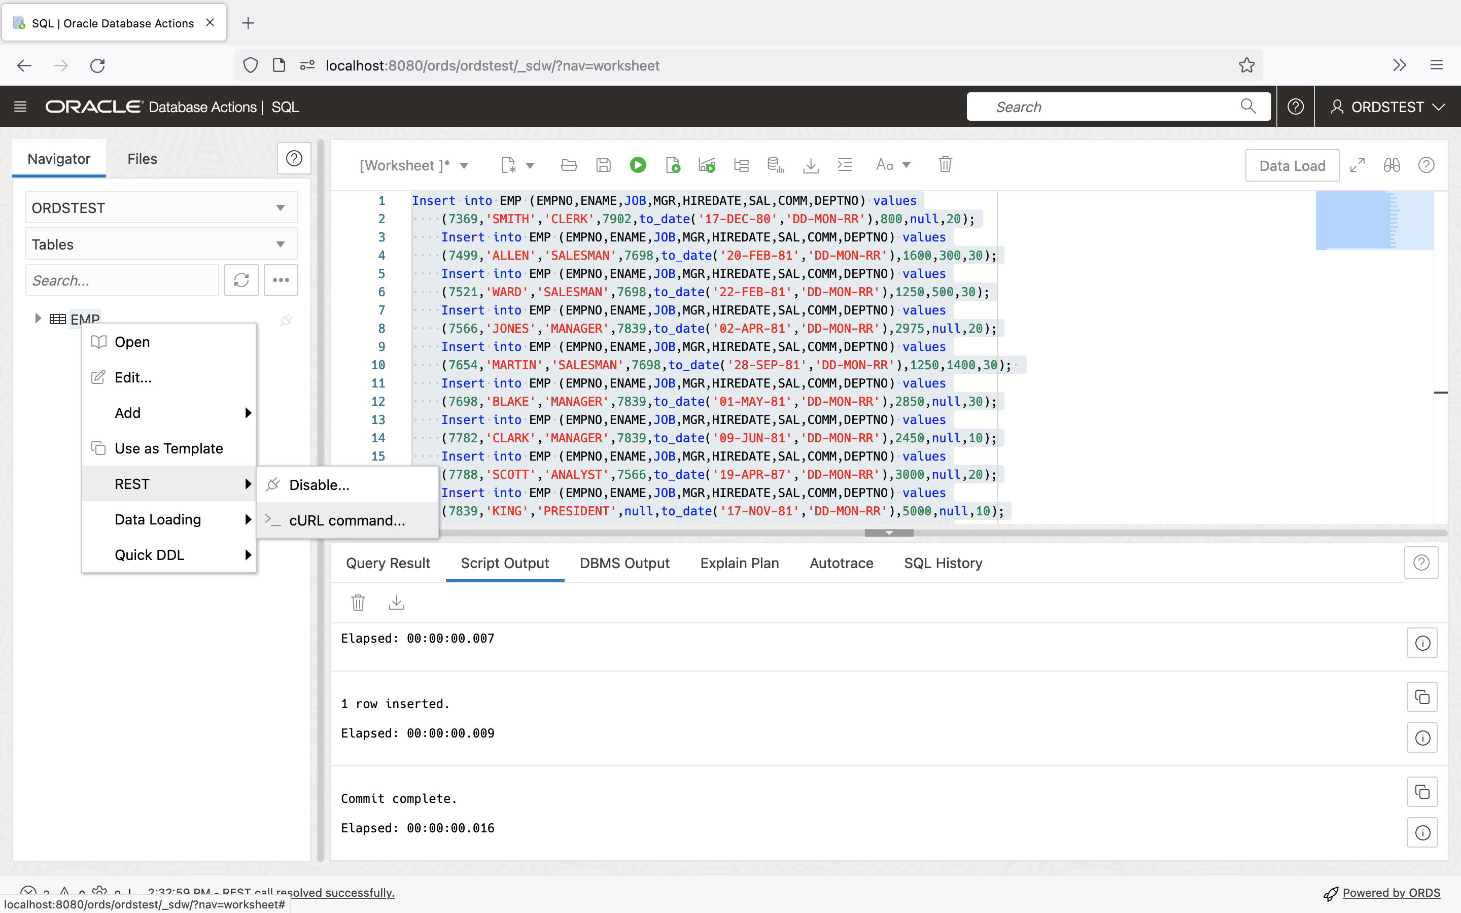Click the Data Load button top right
1461x913 pixels.
pos(1292,165)
